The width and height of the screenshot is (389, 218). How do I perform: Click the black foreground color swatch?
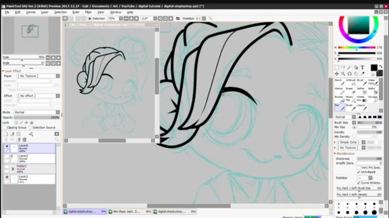(x=374, y=67)
